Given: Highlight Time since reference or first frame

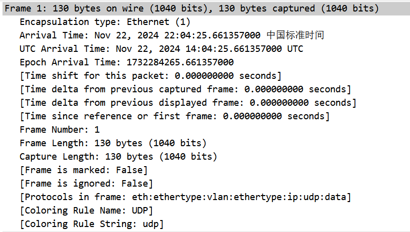Looking at the screenshot, I should point(174,116).
